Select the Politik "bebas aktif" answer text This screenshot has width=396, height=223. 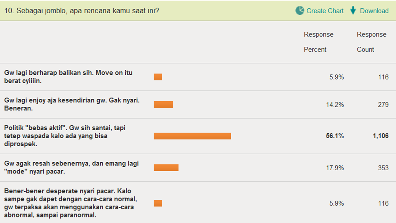pyautogui.click(x=65, y=136)
